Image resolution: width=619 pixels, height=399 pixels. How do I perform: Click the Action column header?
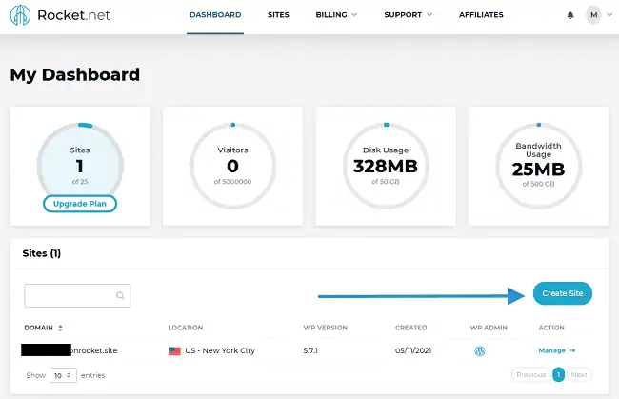click(551, 328)
